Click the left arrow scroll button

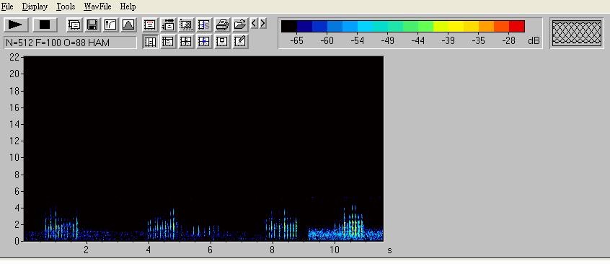(x=254, y=23)
